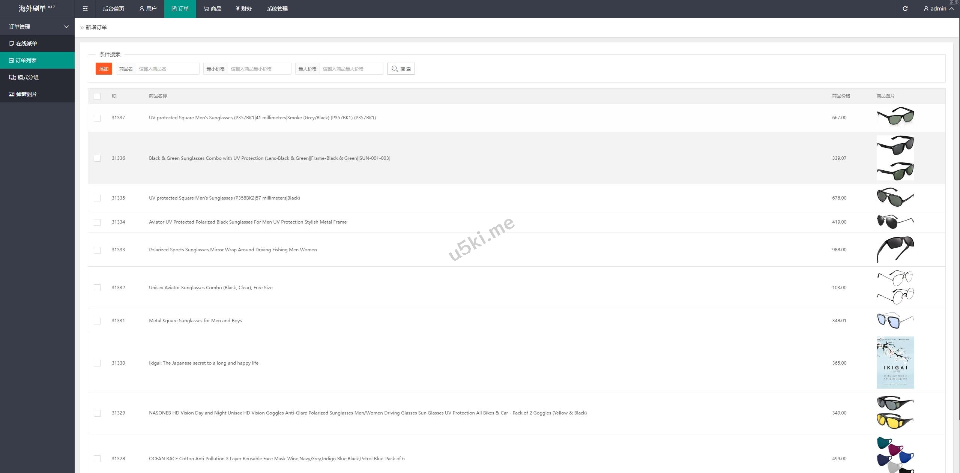Image resolution: width=960 pixels, height=473 pixels.
Task: Go to 财务 menu tab
Action: coord(243,9)
